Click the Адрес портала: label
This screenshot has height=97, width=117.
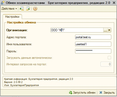(x=17, y=37)
